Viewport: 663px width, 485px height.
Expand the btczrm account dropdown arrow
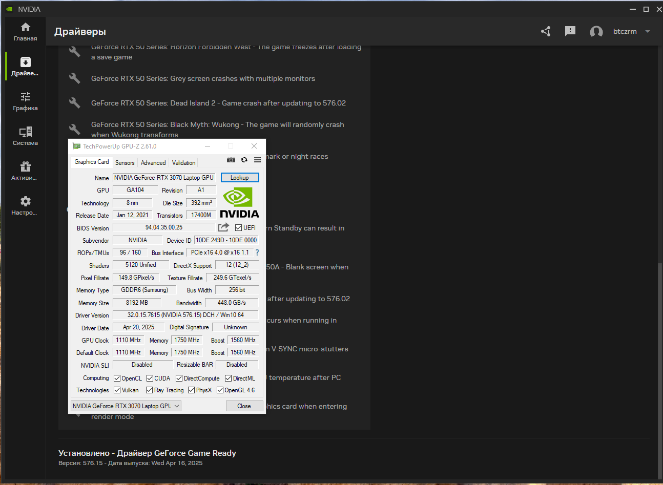tap(648, 31)
